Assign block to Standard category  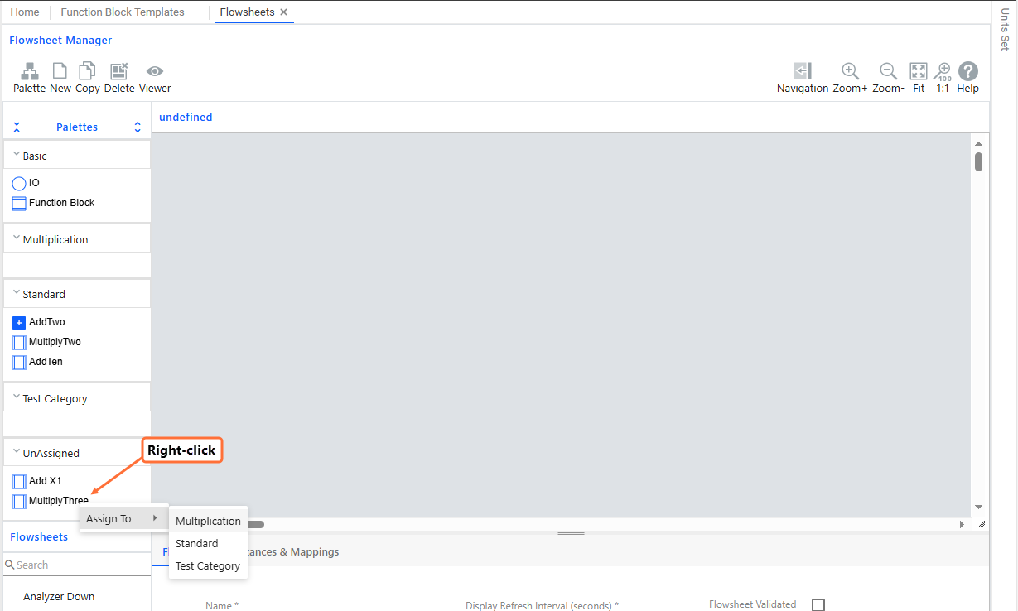click(x=208, y=544)
